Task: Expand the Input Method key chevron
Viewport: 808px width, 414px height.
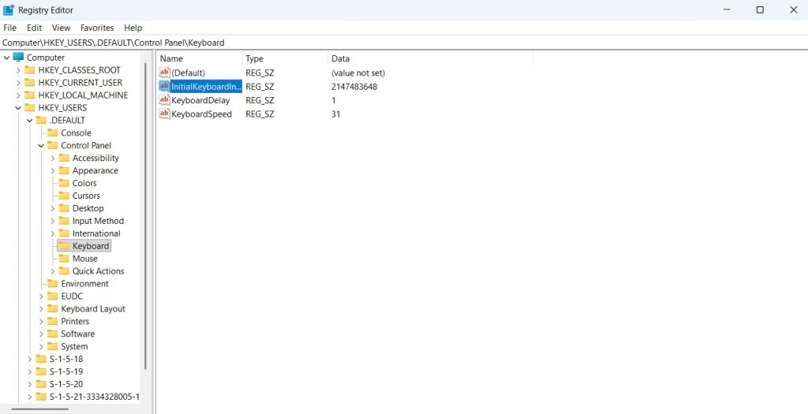Action: pyautogui.click(x=53, y=221)
